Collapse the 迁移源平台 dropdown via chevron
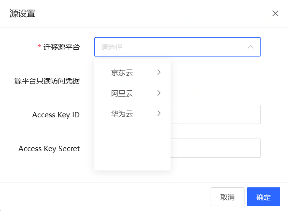The image size is (287, 211). [x=251, y=47]
